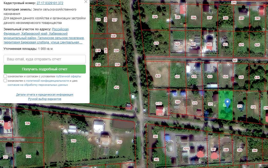The image size is (268, 168).
Task: Open the 'политикой конфиденциальности' link
Action: point(48,81)
